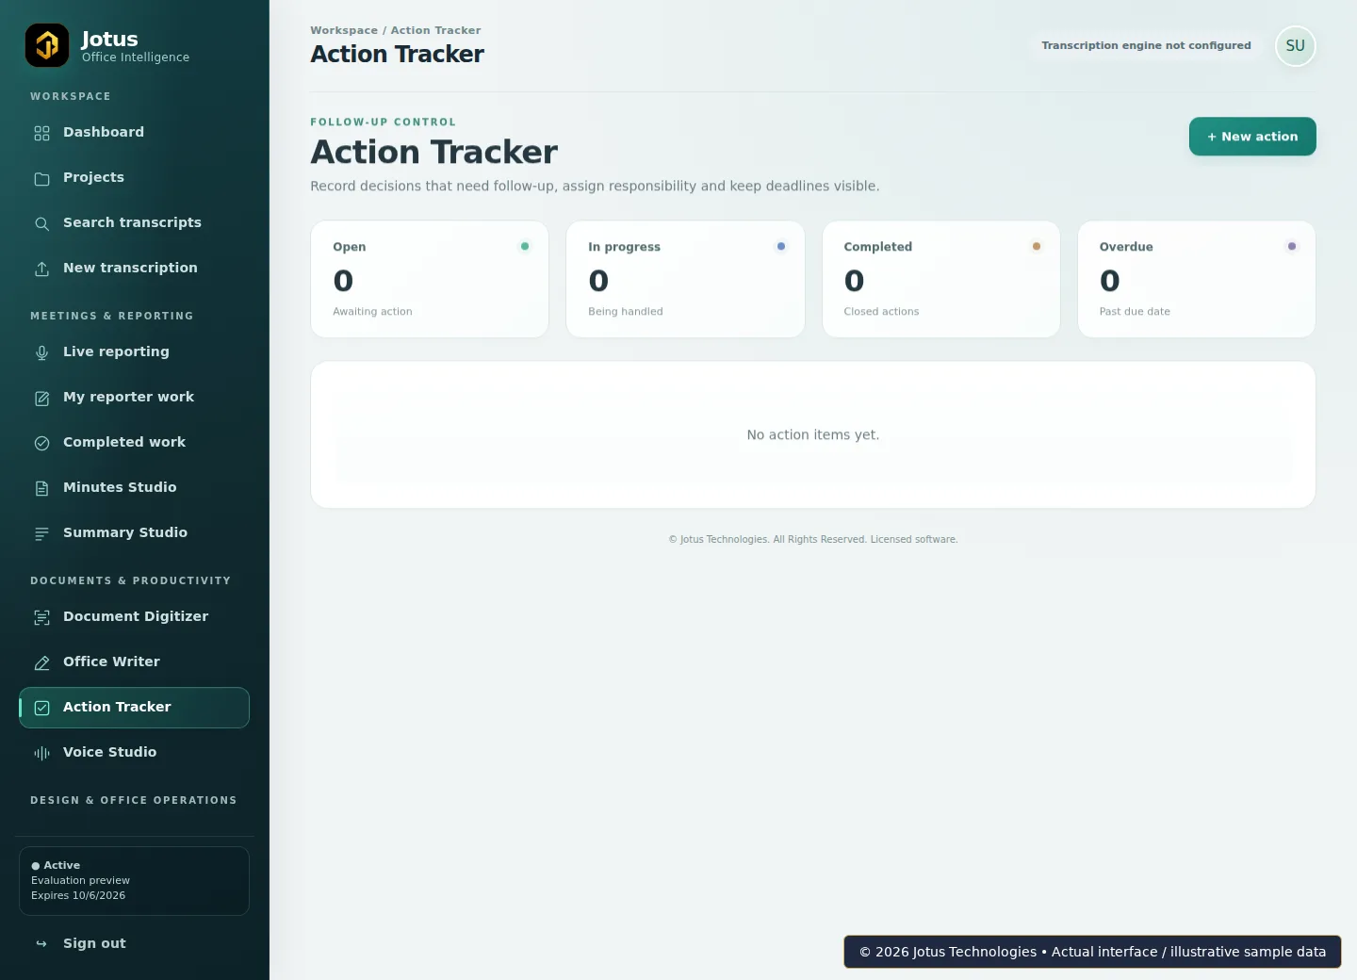Click Sign out link
The image size is (1357, 980).
(134, 944)
